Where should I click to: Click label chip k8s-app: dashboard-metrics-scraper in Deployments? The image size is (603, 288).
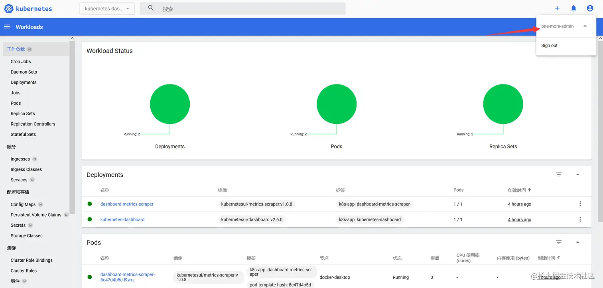374,204
